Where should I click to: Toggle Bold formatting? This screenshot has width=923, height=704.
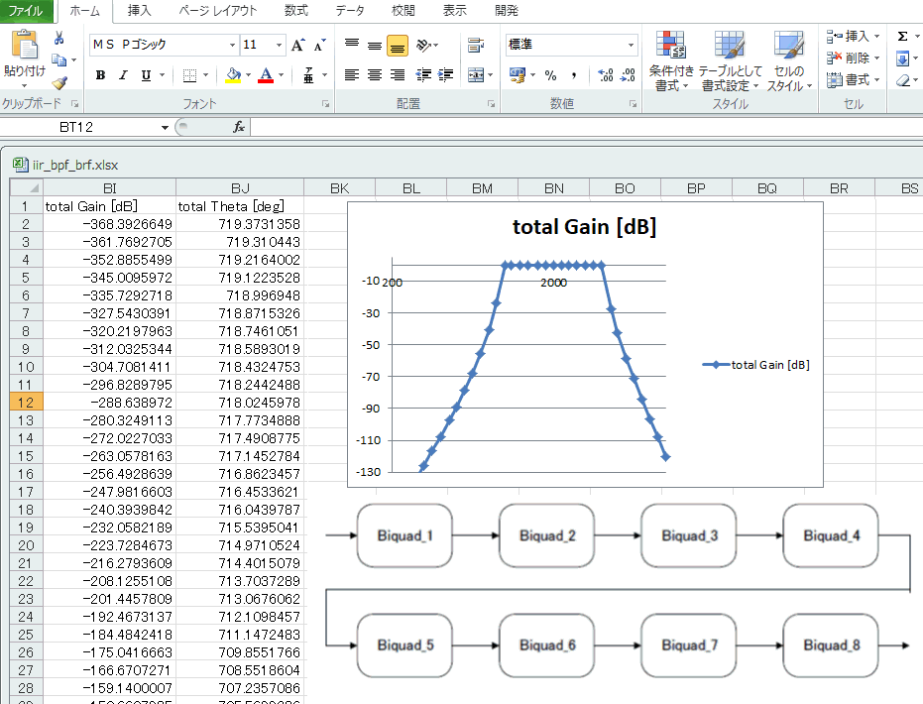(101, 75)
